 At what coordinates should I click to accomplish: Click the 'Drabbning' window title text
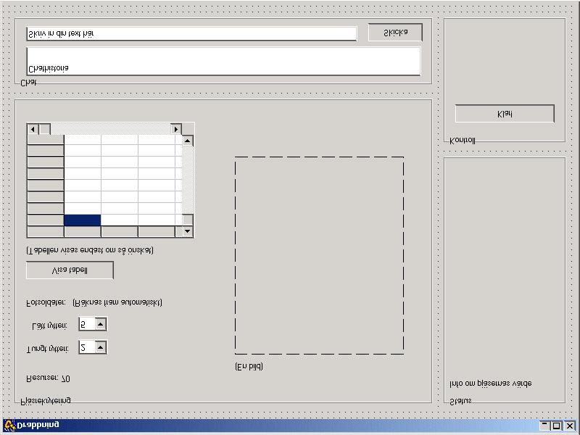(38, 425)
